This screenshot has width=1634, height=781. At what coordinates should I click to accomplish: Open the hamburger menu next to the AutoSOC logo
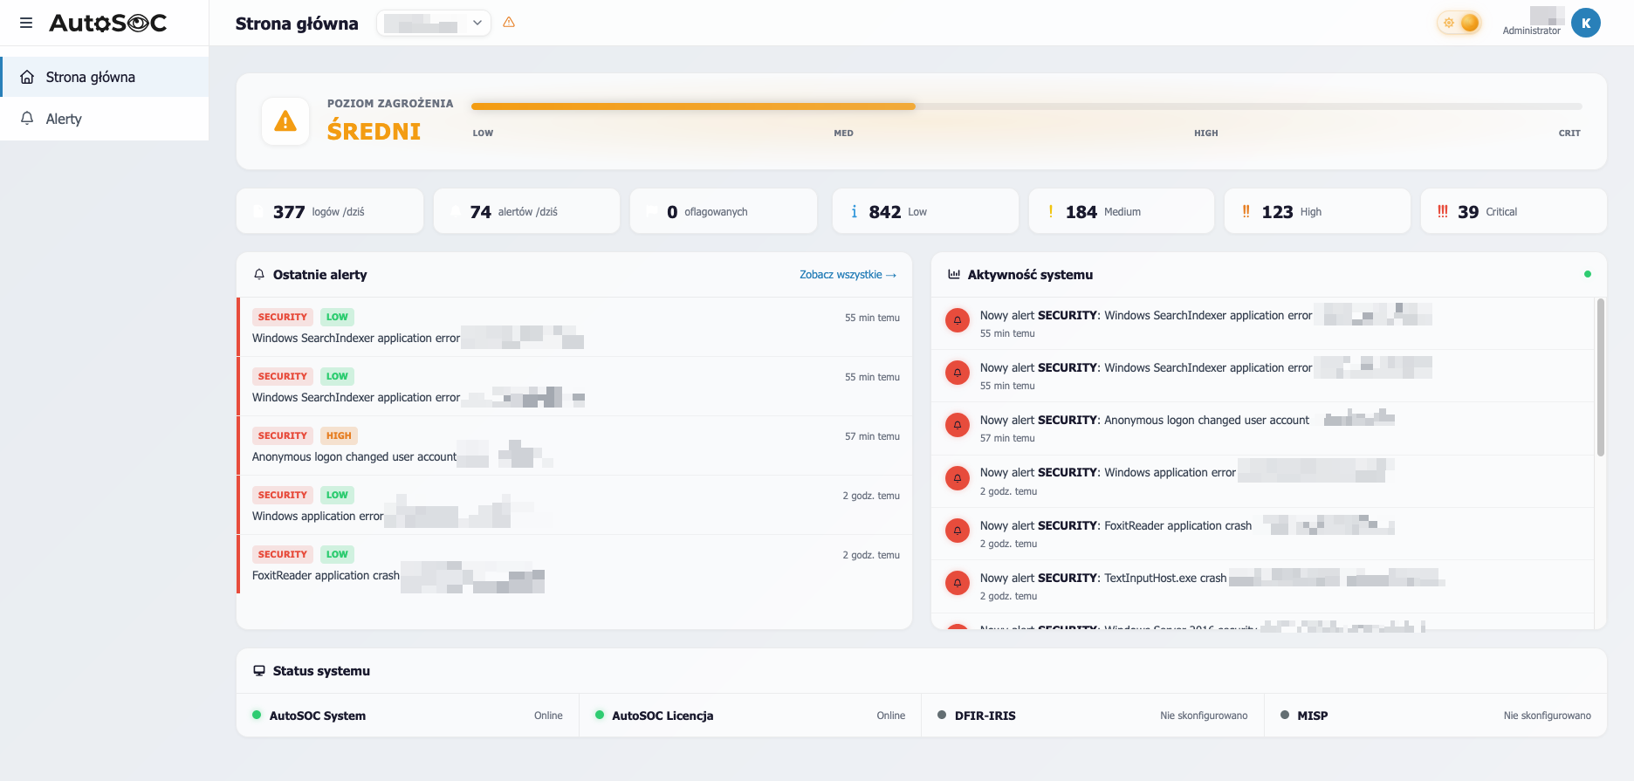click(x=26, y=23)
